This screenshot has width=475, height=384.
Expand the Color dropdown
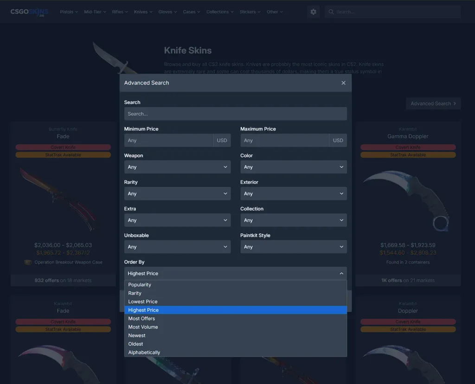click(x=293, y=167)
